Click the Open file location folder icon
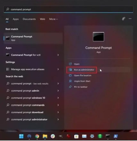This screenshot has height=141, width=137. 70,75
